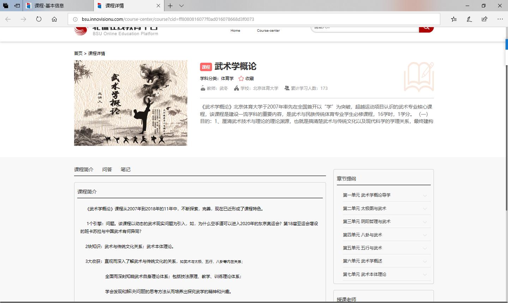Click the Favorites star-list icon in Edge
This screenshot has width=508, height=303.
click(454, 19)
